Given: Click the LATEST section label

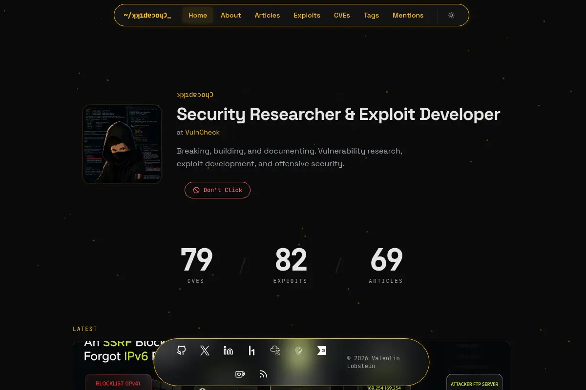Looking at the screenshot, I should (x=85, y=329).
